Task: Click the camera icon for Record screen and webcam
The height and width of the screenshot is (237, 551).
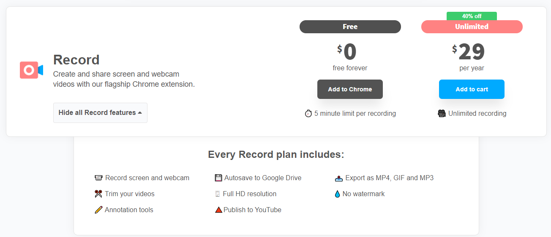Action: (x=99, y=178)
